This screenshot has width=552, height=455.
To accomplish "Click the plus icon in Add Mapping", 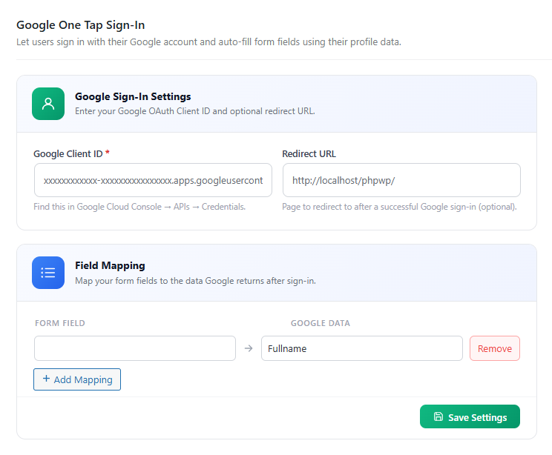I will click(x=46, y=379).
